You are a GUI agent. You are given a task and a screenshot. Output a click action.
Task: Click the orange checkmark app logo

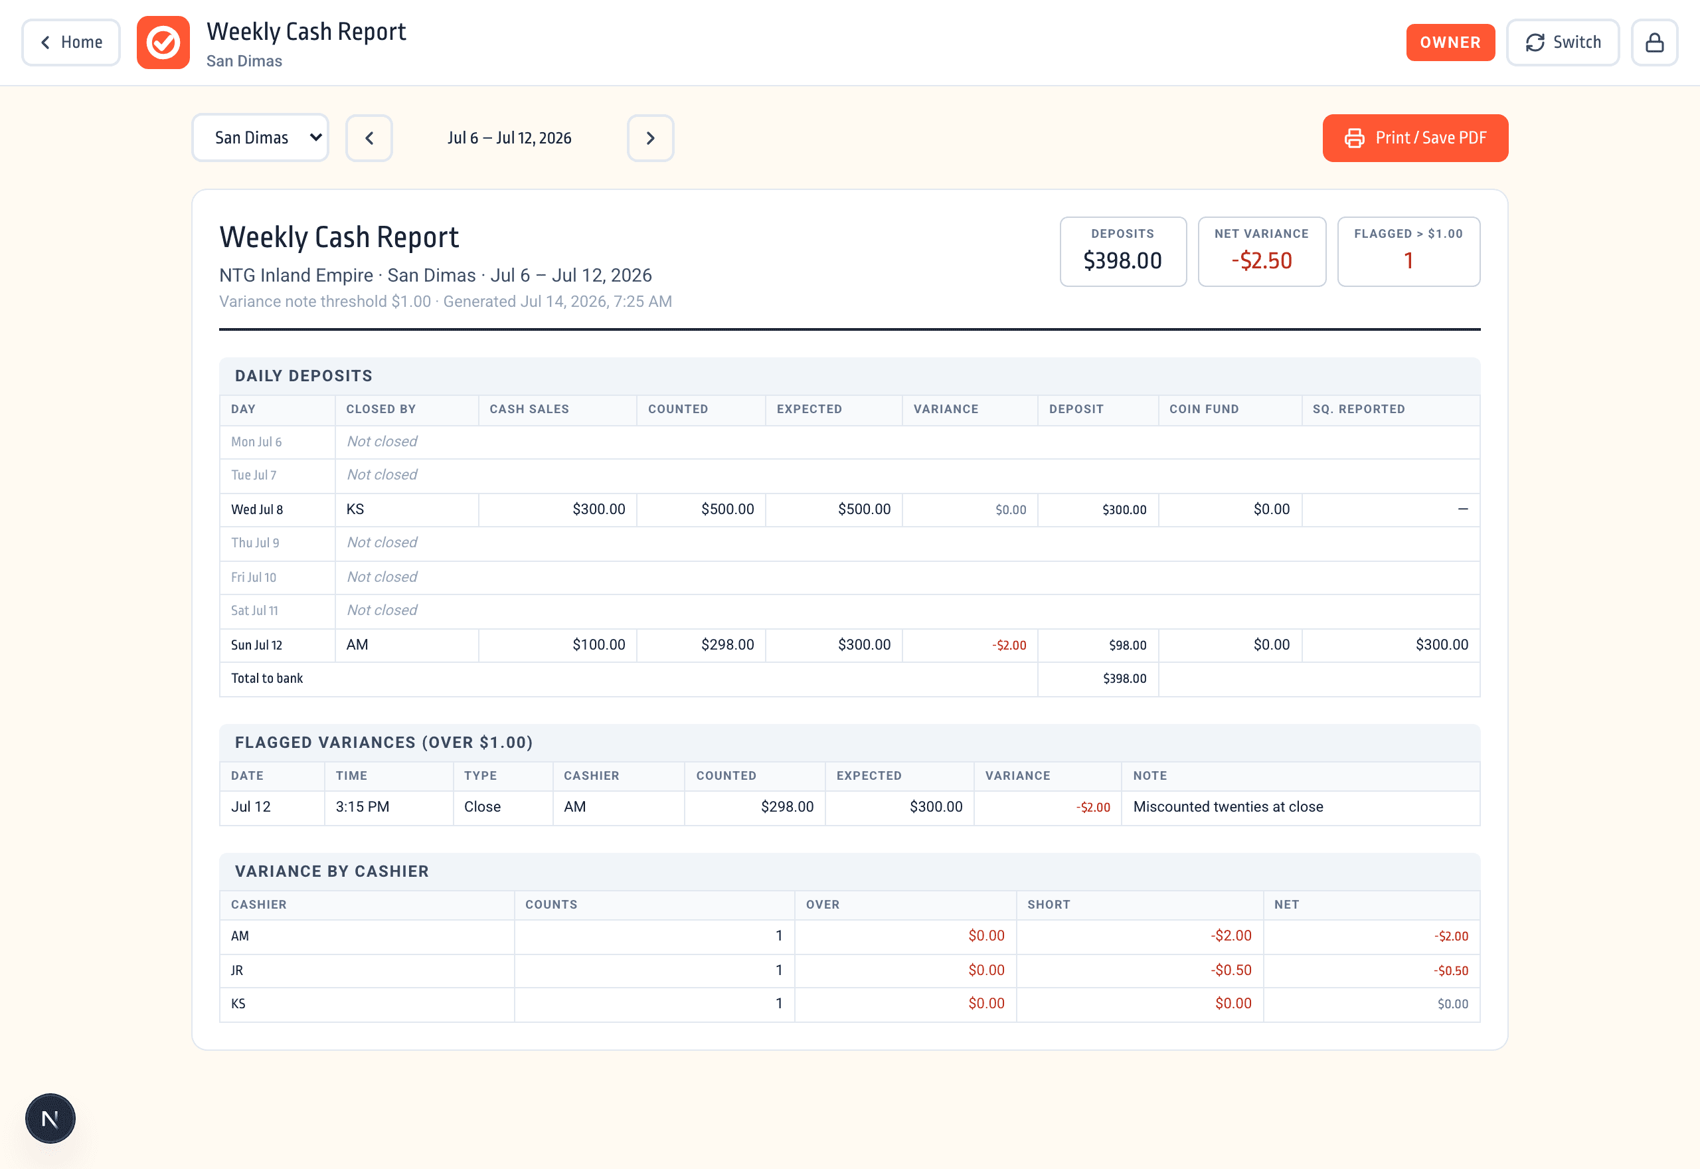pyautogui.click(x=163, y=43)
